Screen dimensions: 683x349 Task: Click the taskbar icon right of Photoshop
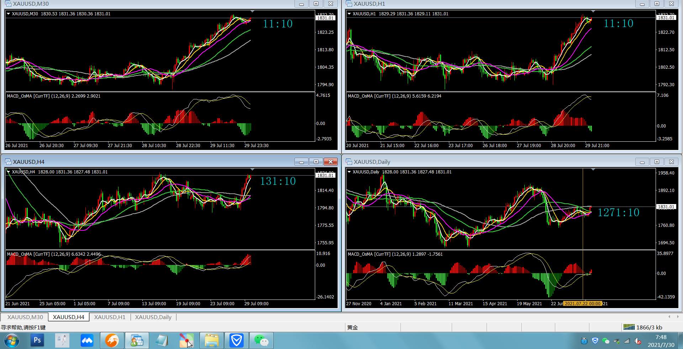coord(62,340)
